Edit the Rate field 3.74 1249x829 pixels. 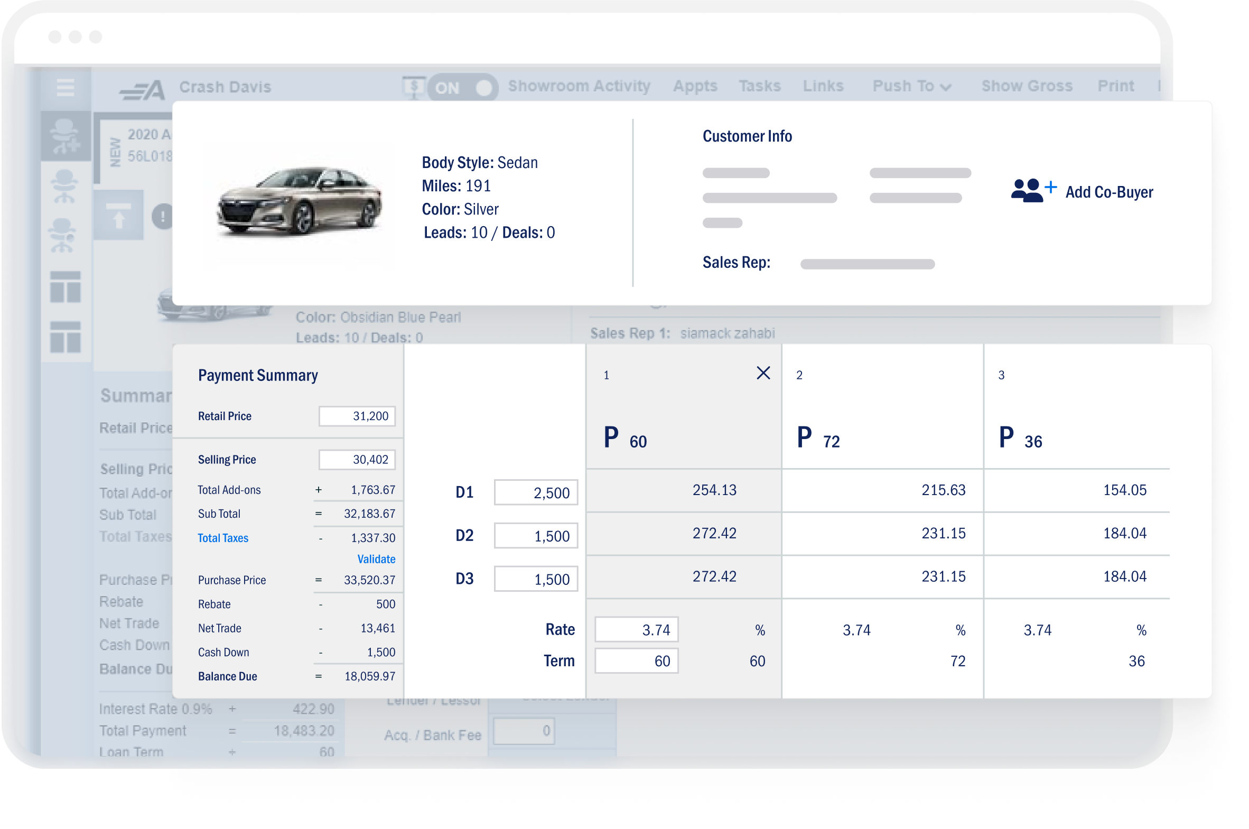[636, 629]
